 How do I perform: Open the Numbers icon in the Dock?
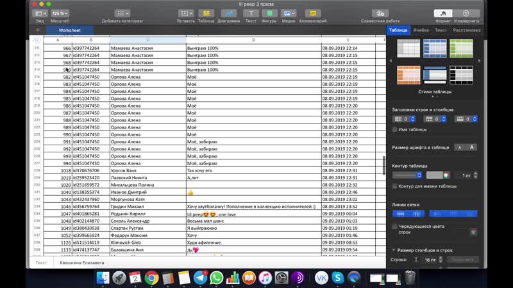(233, 278)
